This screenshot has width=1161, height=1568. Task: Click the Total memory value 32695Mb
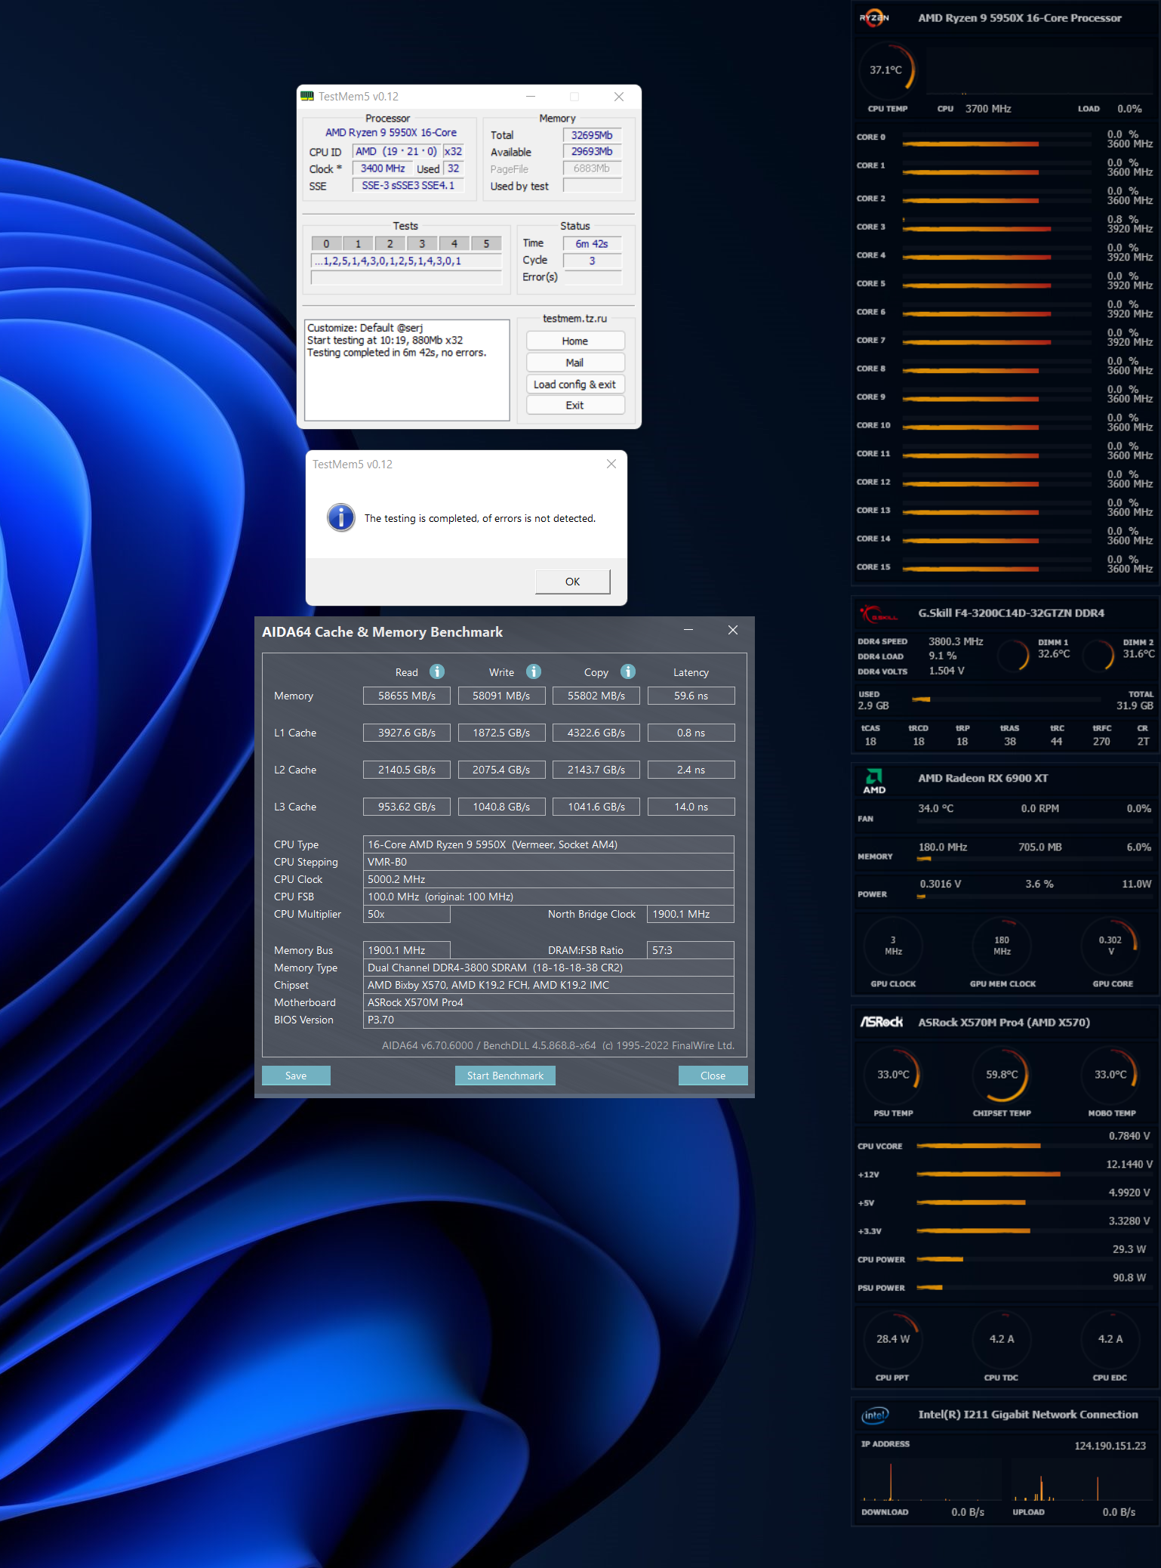592,135
